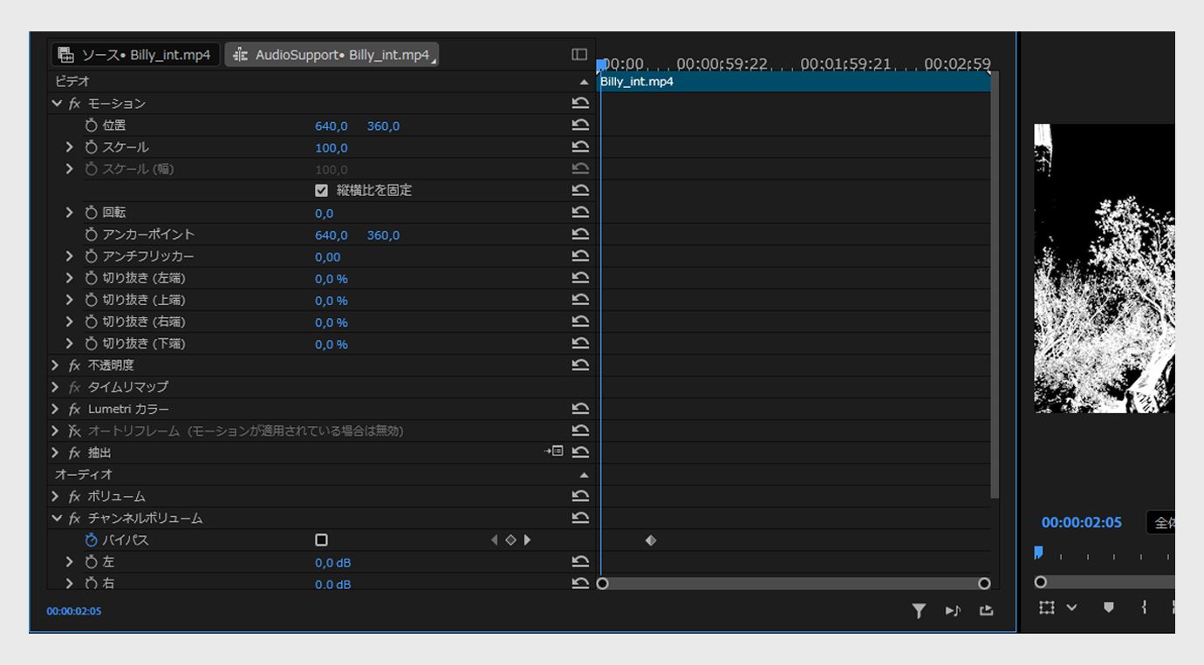Add a marker in the Program monitor
This screenshot has width=1204, height=665.
pyautogui.click(x=1109, y=607)
